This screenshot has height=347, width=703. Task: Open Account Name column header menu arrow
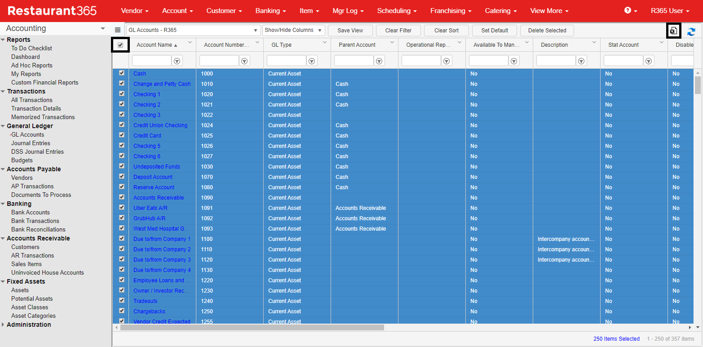[190, 42]
